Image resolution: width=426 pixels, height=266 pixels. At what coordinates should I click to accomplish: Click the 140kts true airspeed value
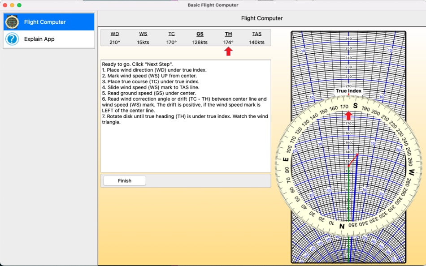tap(256, 42)
